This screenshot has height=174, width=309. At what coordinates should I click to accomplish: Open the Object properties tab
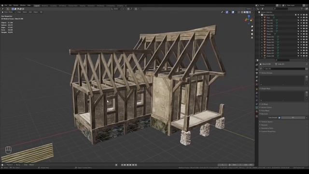(x=256, y=89)
